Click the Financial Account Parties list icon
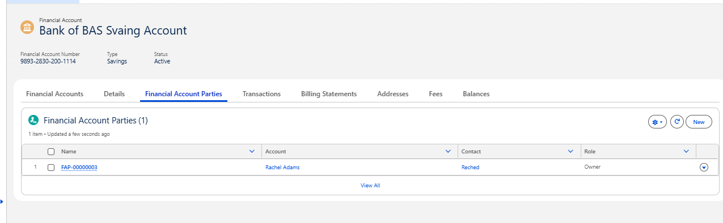 click(33, 121)
